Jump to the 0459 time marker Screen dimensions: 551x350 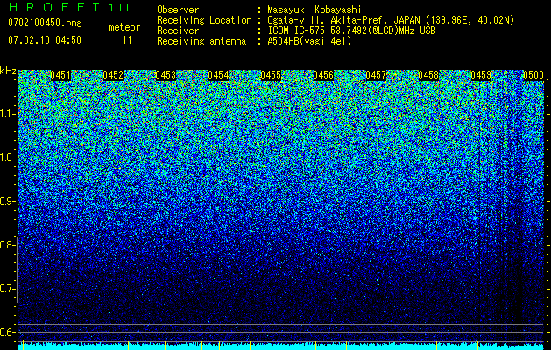coord(481,75)
